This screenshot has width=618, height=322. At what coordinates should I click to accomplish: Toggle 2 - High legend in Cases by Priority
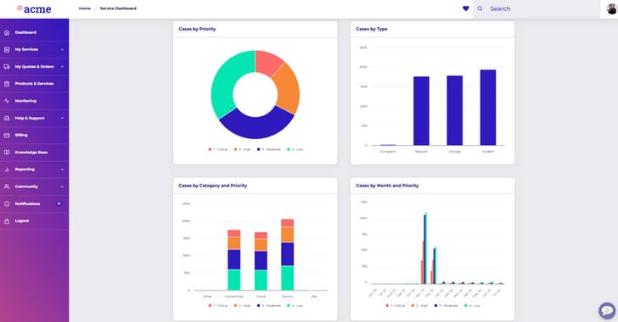coord(242,150)
